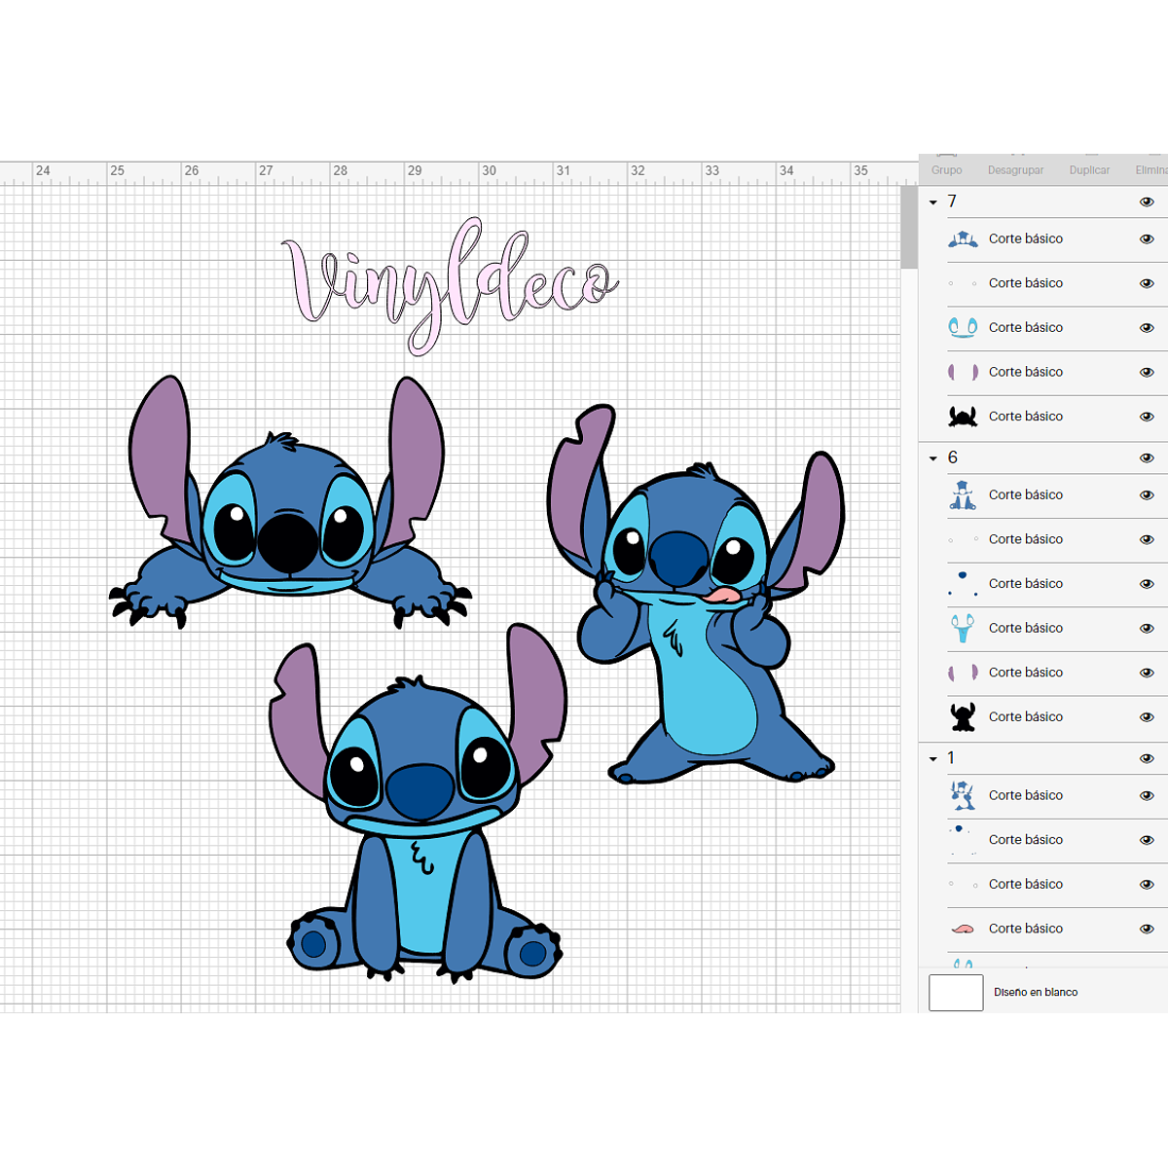Collapse group 7 in the layers panel

pos(933,201)
